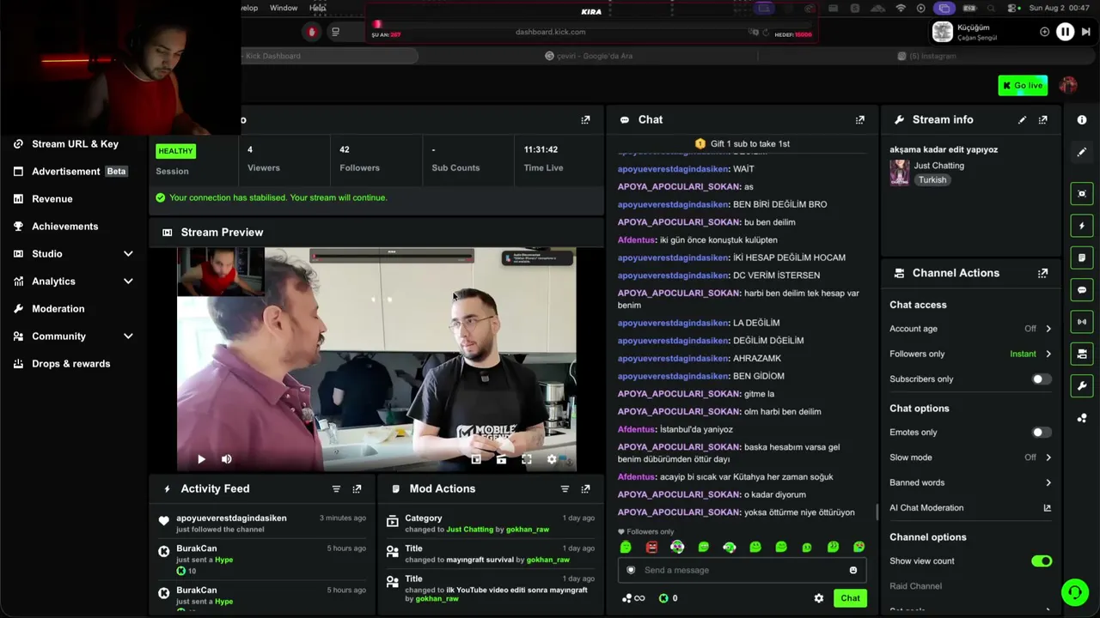Open Stream URL & Key page
1100x618 pixels.
click(74, 144)
